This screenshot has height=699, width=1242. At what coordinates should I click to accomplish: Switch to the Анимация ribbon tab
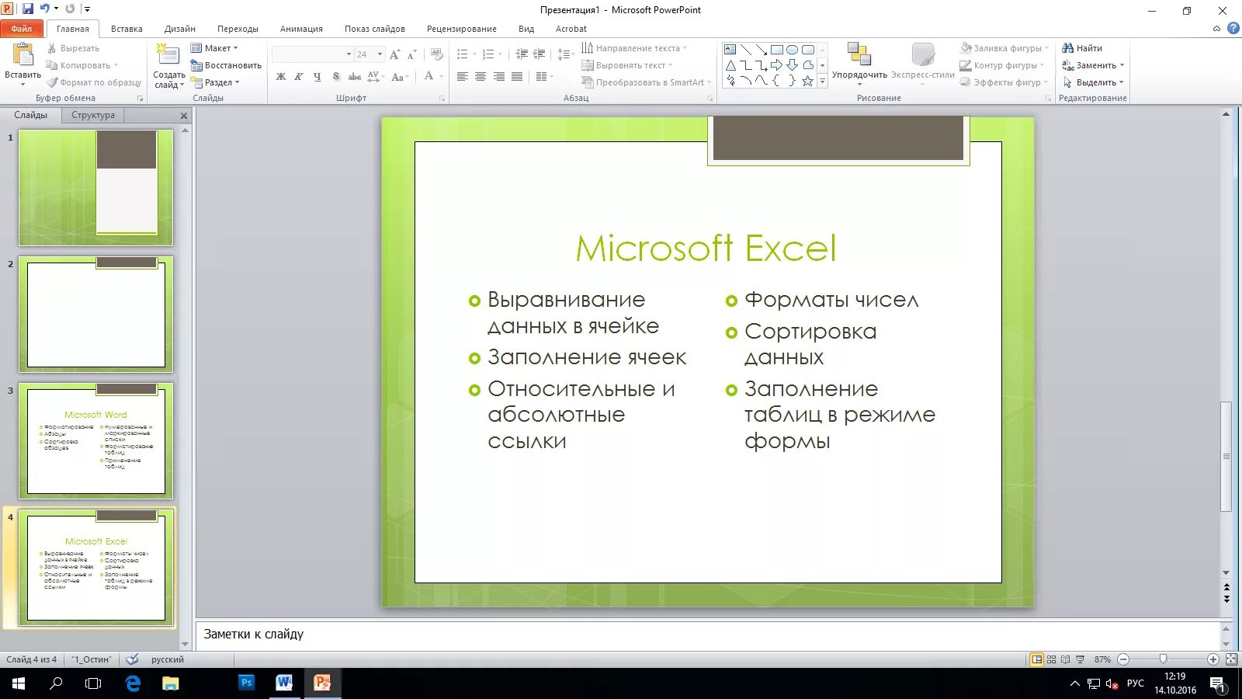tap(301, 29)
